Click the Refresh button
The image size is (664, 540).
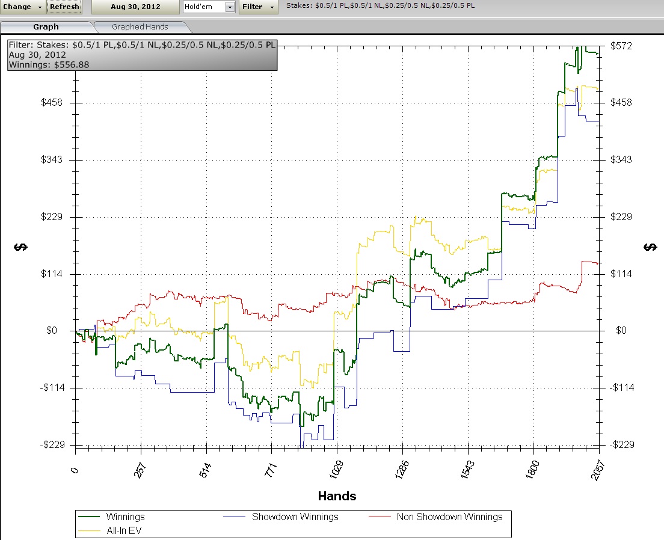point(64,7)
